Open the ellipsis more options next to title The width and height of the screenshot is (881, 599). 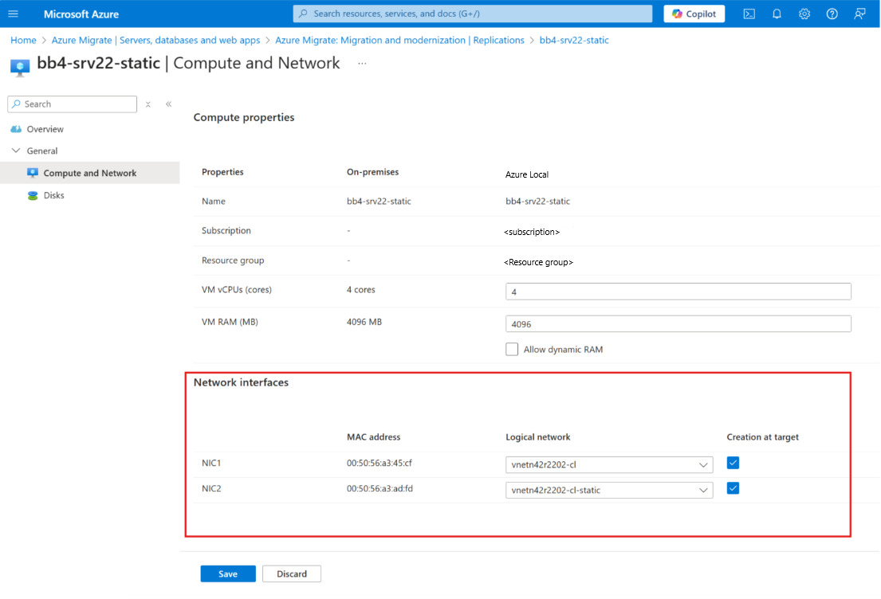click(x=362, y=64)
